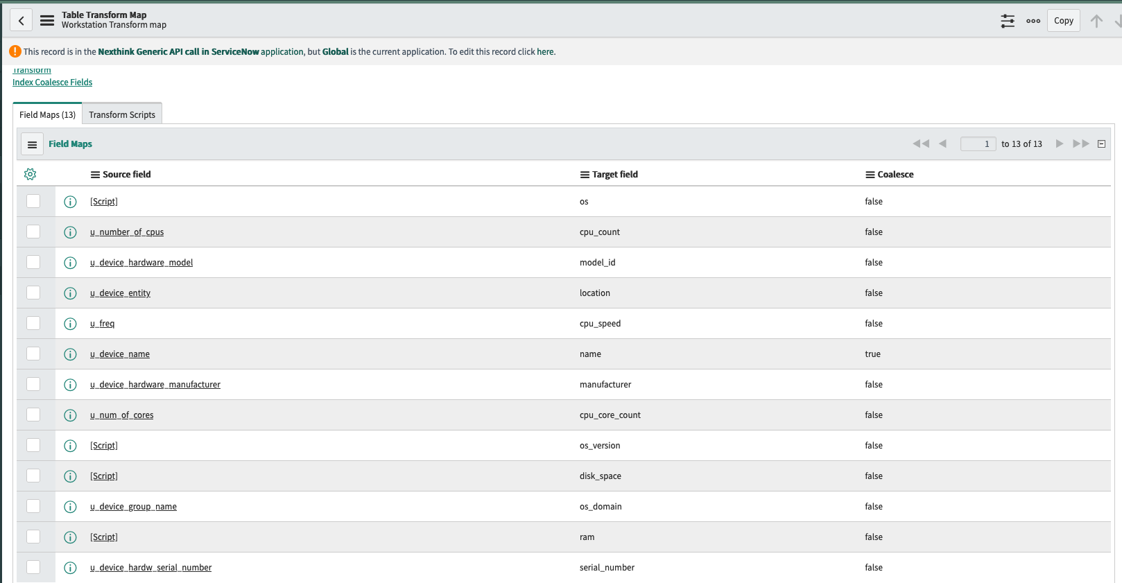This screenshot has height=583, width=1122.
Task: Open Coalesce column options menu
Action: [x=870, y=175]
